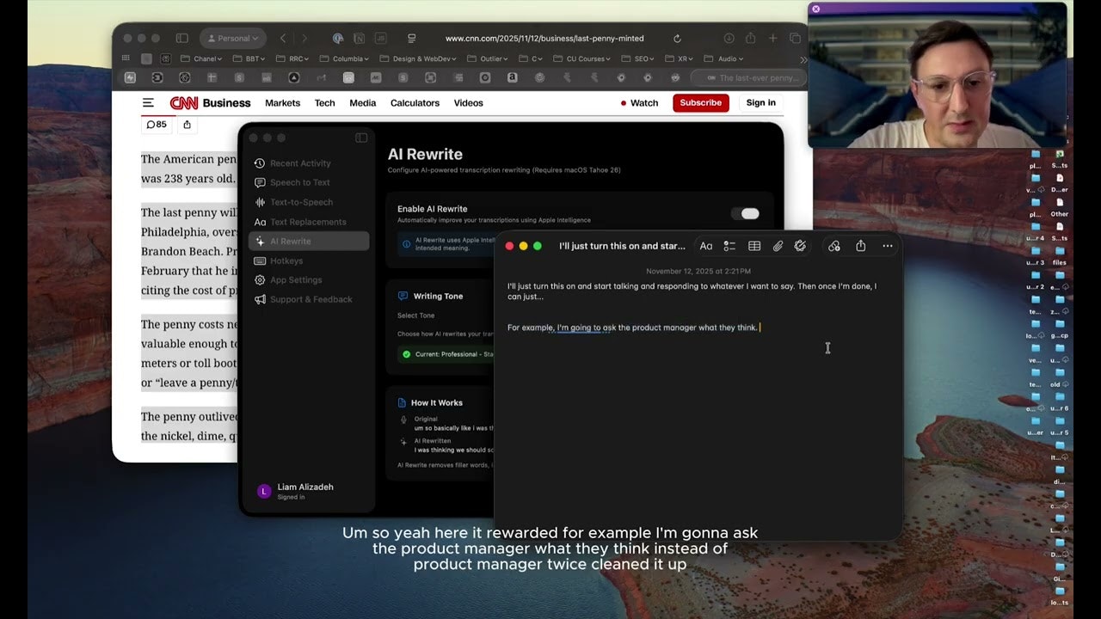Screen dimensions: 1101x619
Task: Select the AI Rewrite sidebar item
Action: [309, 242]
